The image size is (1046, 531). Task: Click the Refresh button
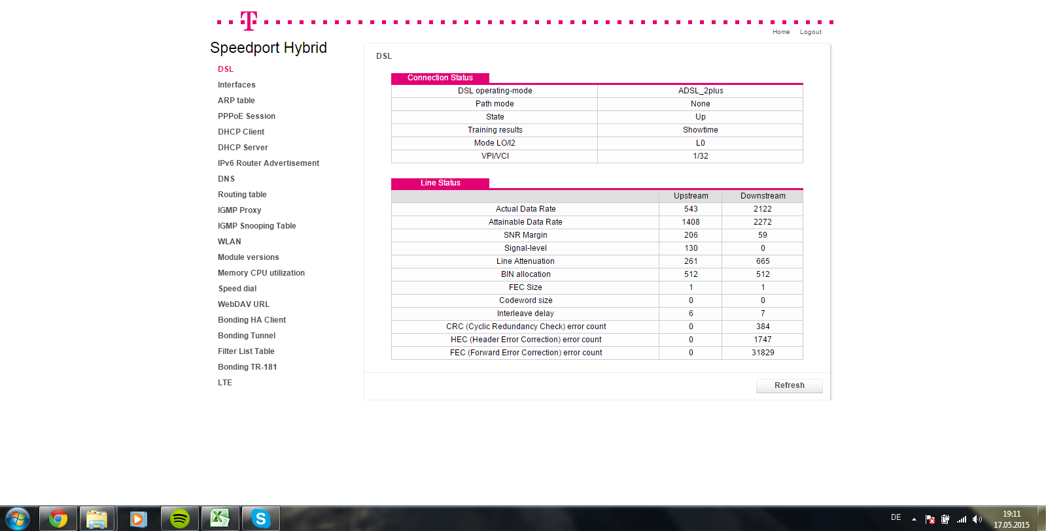[790, 385]
